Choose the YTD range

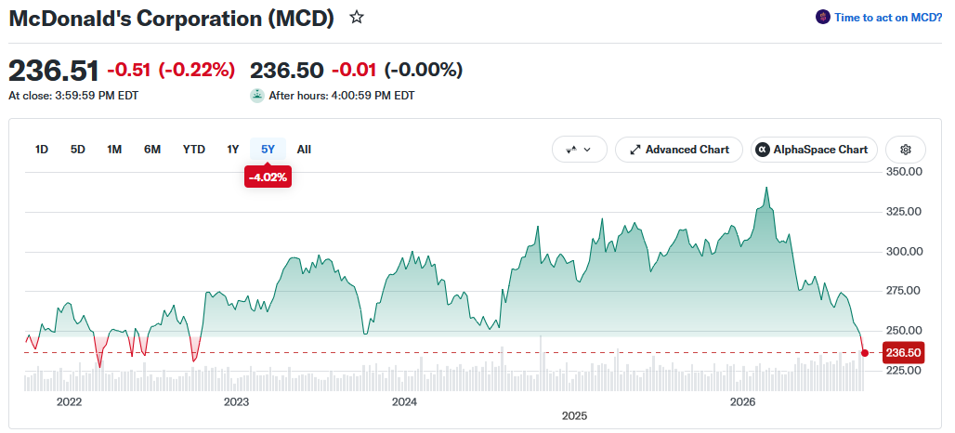coord(194,150)
